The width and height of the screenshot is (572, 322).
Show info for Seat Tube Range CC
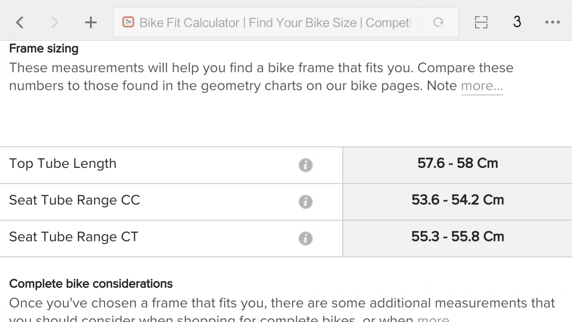(x=306, y=202)
